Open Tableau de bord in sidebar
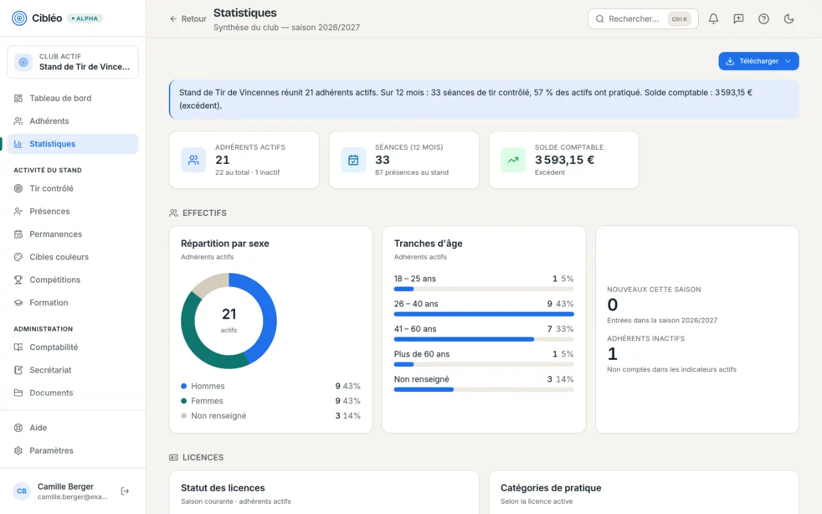The height and width of the screenshot is (514, 822). pos(73,98)
